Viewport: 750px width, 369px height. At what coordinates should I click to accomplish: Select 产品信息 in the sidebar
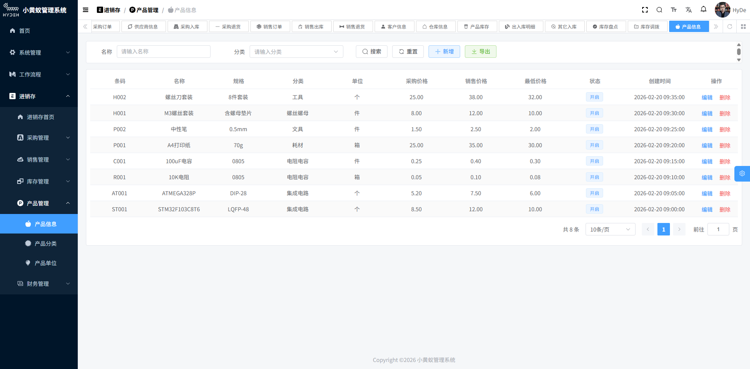(39, 224)
